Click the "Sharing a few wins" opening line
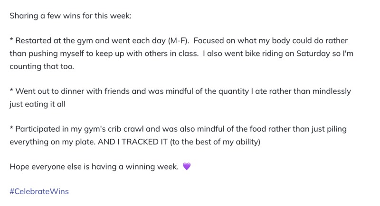Screen dimensions: 380x206 pyautogui.click(x=70, y=16)
